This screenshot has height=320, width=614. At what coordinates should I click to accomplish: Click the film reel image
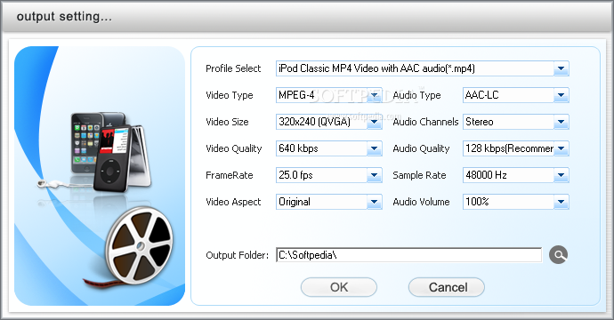tap(138, 245)
